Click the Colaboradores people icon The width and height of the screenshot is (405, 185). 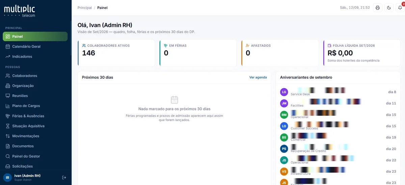pos(8,76)
